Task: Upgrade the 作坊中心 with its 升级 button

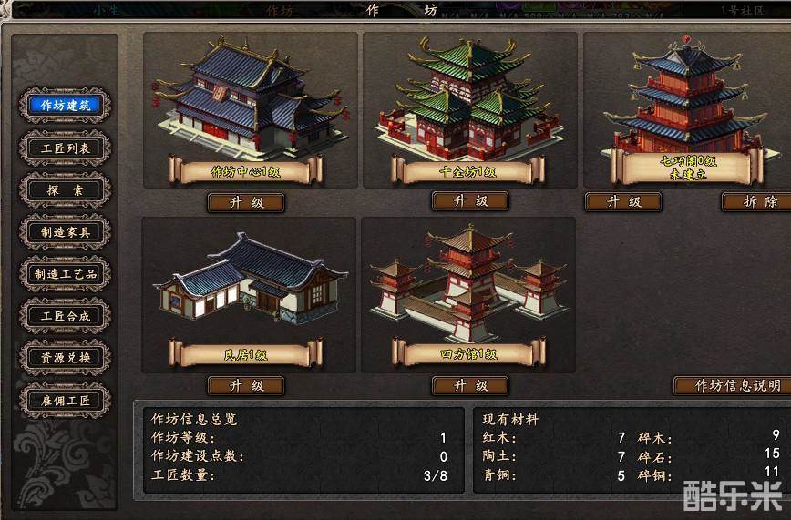Action: pos(246,203)
